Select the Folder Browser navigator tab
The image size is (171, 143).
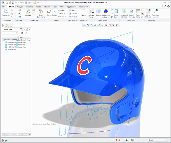[x=7, y=26]
